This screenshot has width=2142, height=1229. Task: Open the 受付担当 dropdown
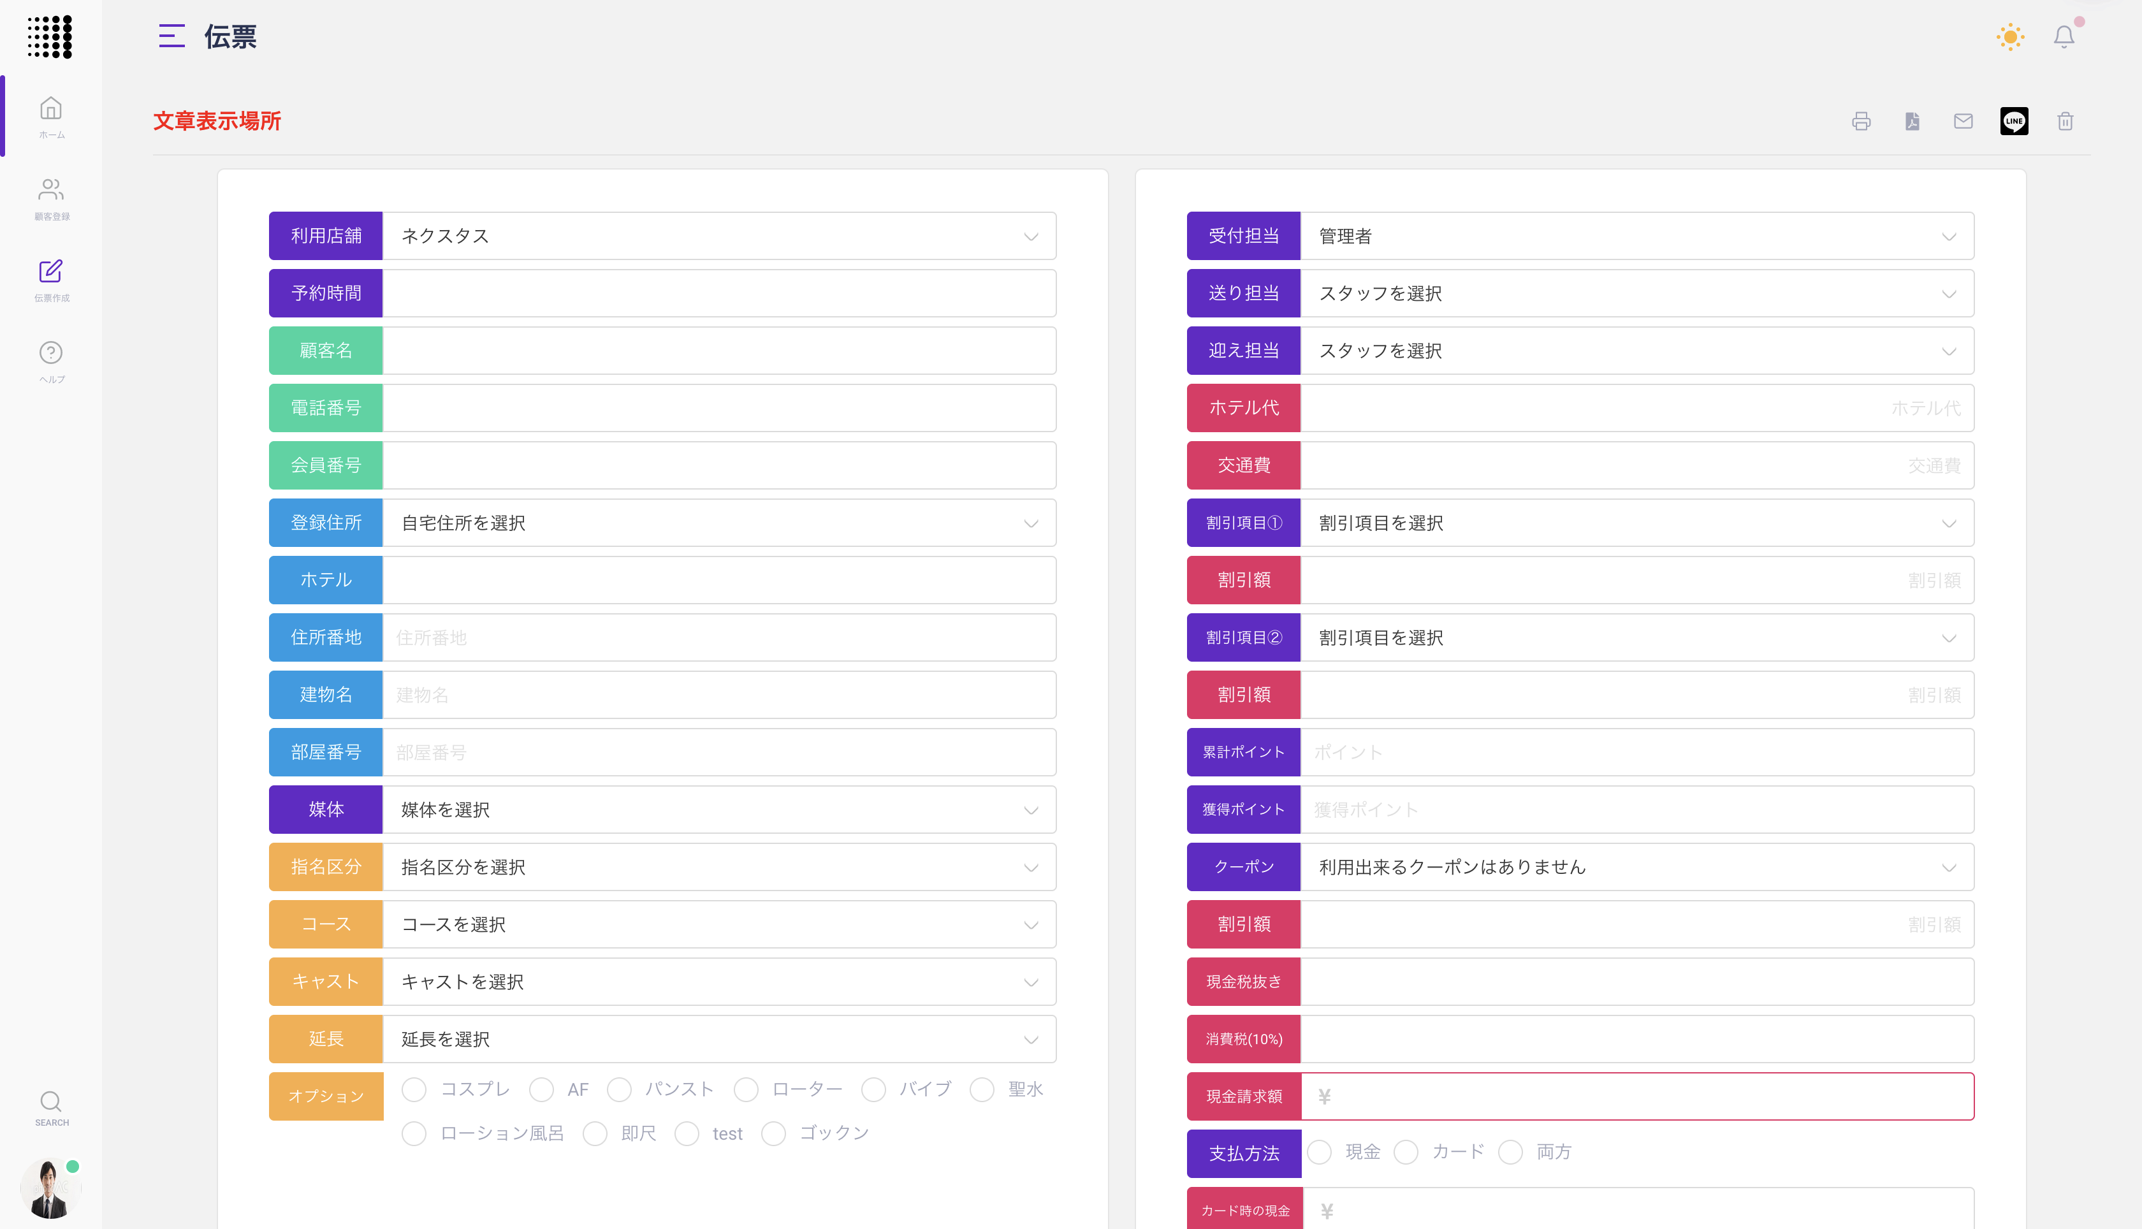pyautogui.click(x=1636, y=236)
